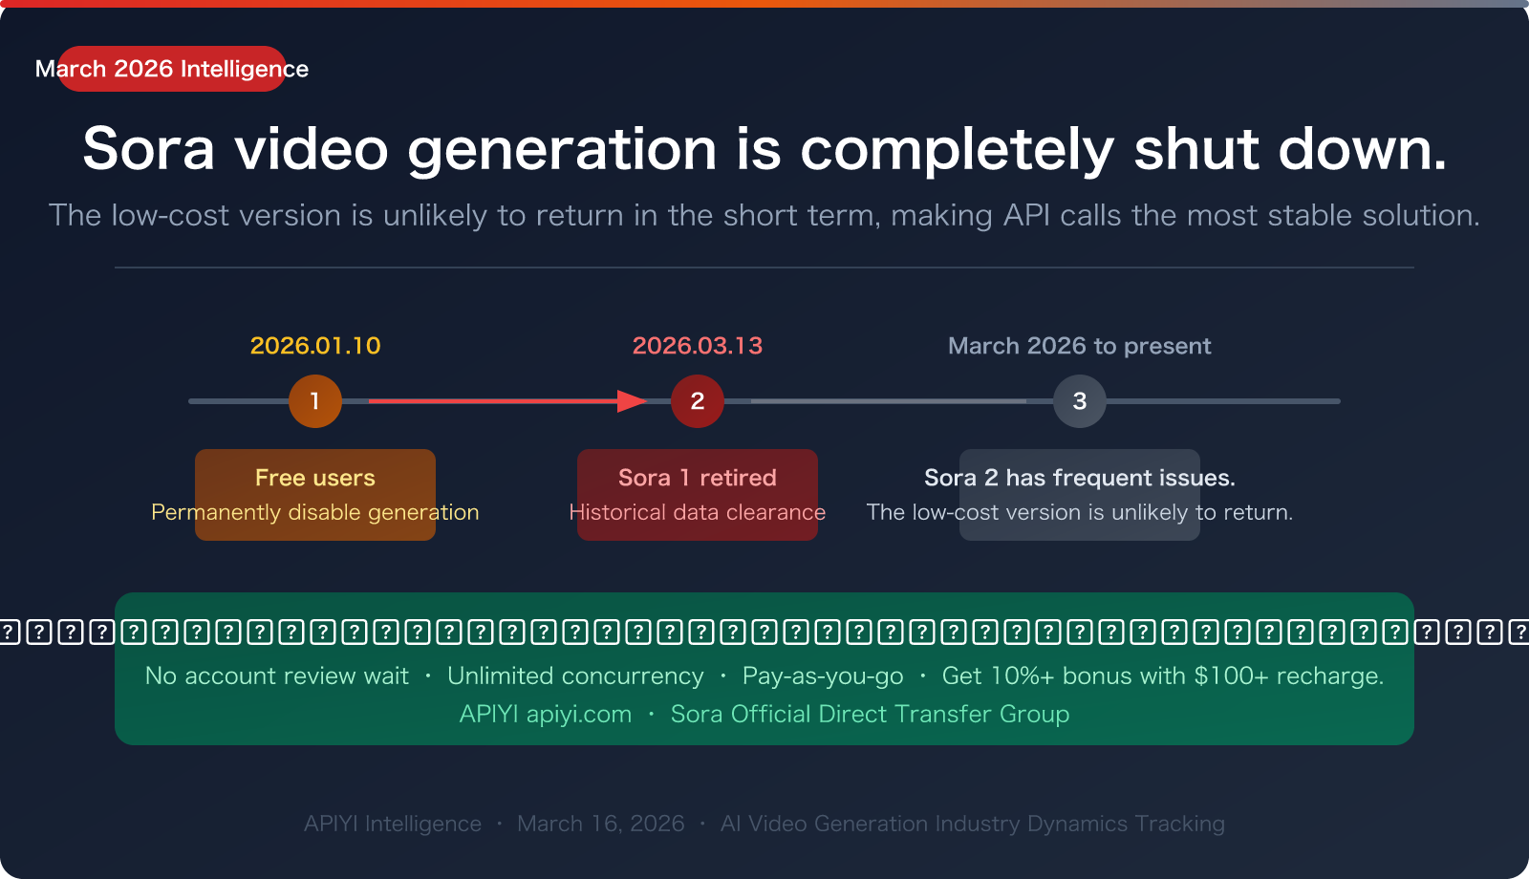This screenshot has width=1529, height=879.
Task: Click the 2026.01.10 date label
Action: point(315,346)
